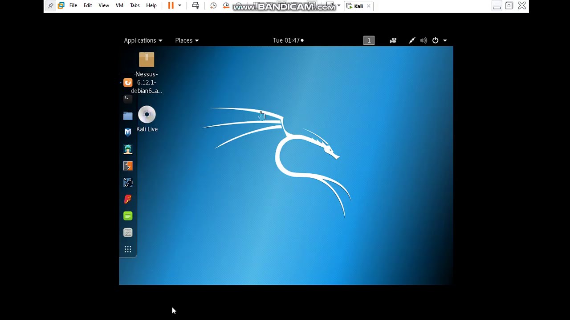Open VMware Edit menu
Screen dimensions: 570x320
(88, 6)
